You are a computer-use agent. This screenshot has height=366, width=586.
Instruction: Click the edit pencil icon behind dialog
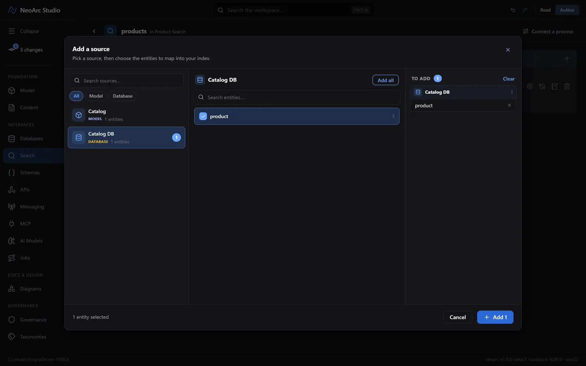[x=555, y=86]
